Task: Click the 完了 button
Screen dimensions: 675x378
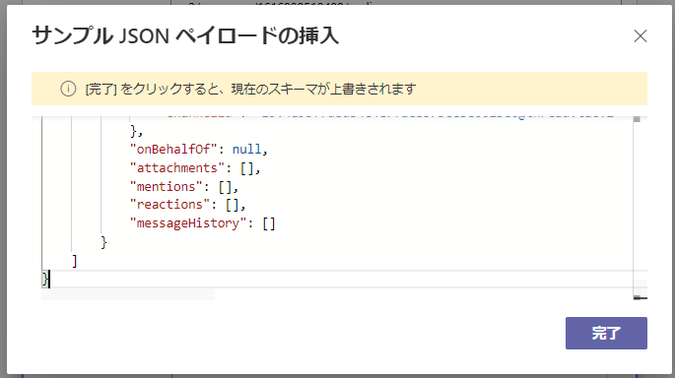Action: (x=606, y=333)
